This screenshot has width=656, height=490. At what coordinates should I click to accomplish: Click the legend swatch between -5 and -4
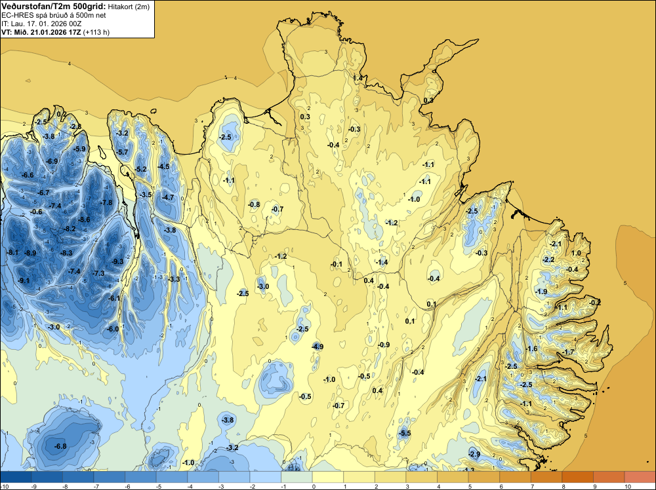172,477
